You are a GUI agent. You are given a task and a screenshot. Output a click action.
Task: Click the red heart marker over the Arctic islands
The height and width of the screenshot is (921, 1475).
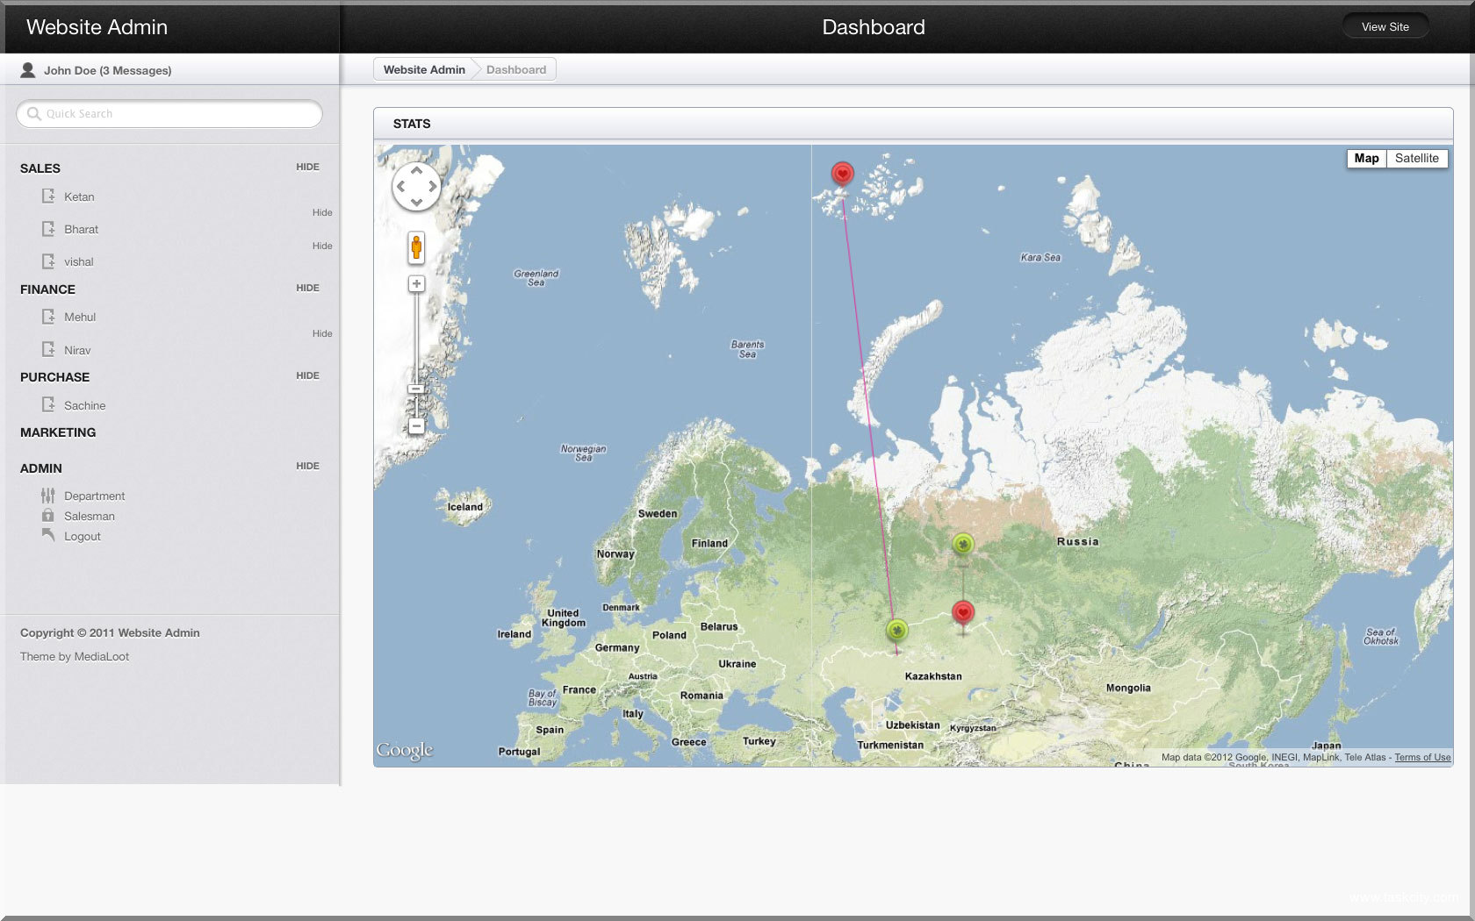843,175
